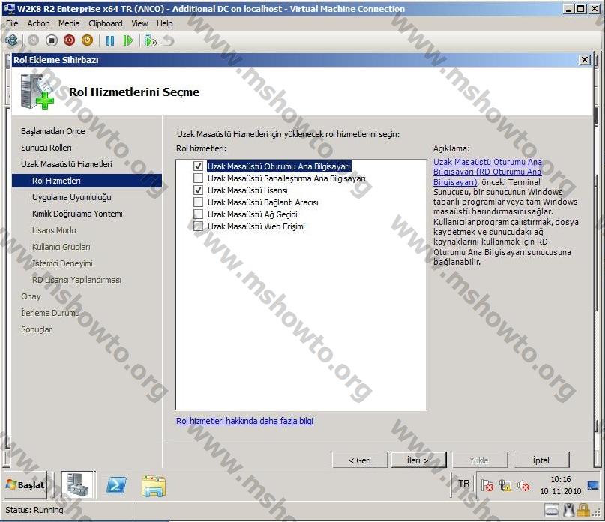Click the Action Center flag tray icon

[487, 485]
